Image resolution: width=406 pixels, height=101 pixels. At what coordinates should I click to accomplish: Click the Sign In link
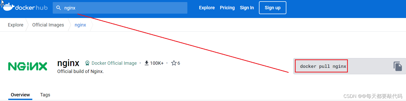tap(247, 8)
